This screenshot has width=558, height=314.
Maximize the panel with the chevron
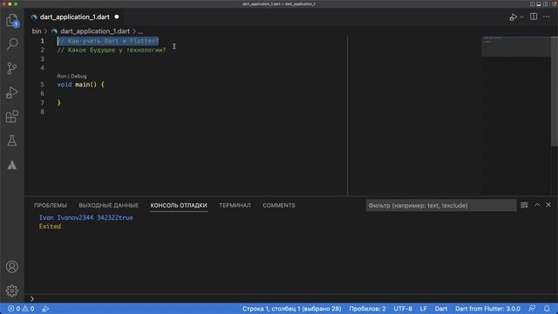(x=537, y=205)
